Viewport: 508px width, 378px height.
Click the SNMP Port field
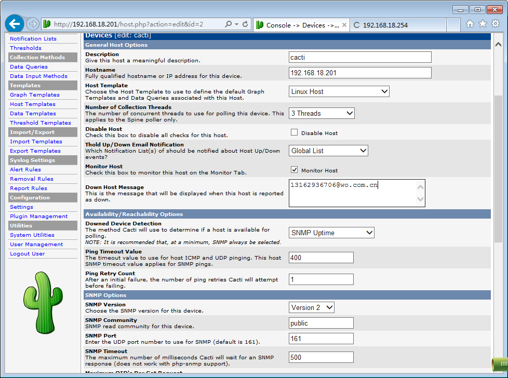point(321,339)
